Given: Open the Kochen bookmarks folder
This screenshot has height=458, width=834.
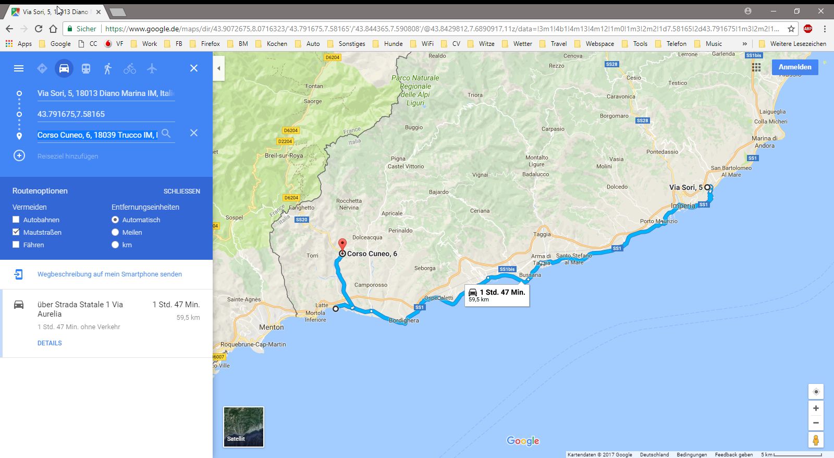Looking at the screenshot, I should (x=271, y=44).
